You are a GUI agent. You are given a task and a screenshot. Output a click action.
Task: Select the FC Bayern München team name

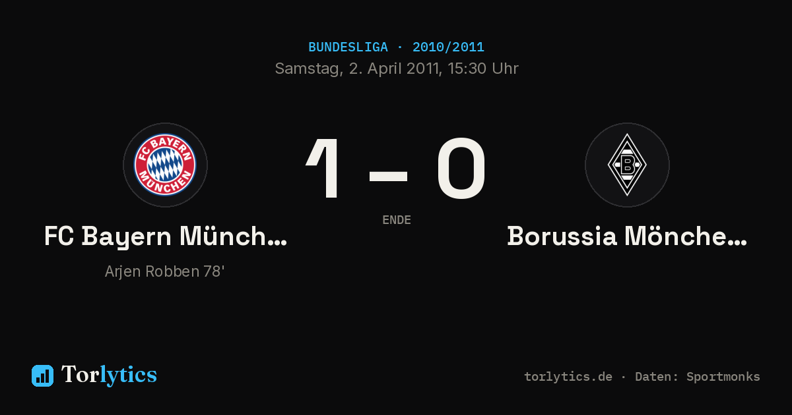pyautogui.click(x=165, y=236)
